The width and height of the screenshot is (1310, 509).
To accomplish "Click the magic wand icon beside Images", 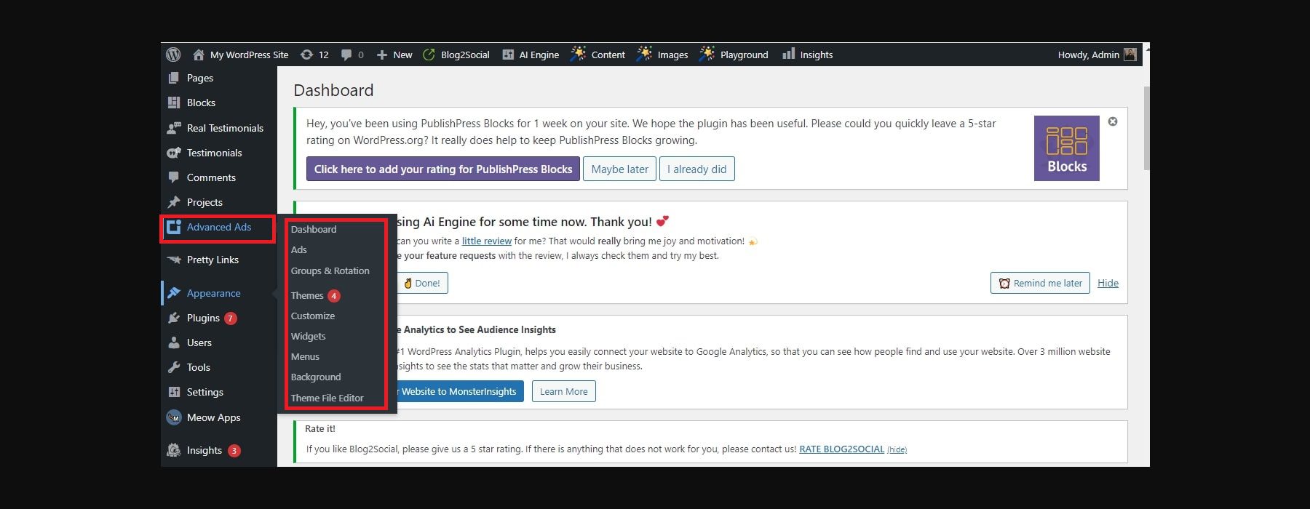I will click(x=644, y=54).
